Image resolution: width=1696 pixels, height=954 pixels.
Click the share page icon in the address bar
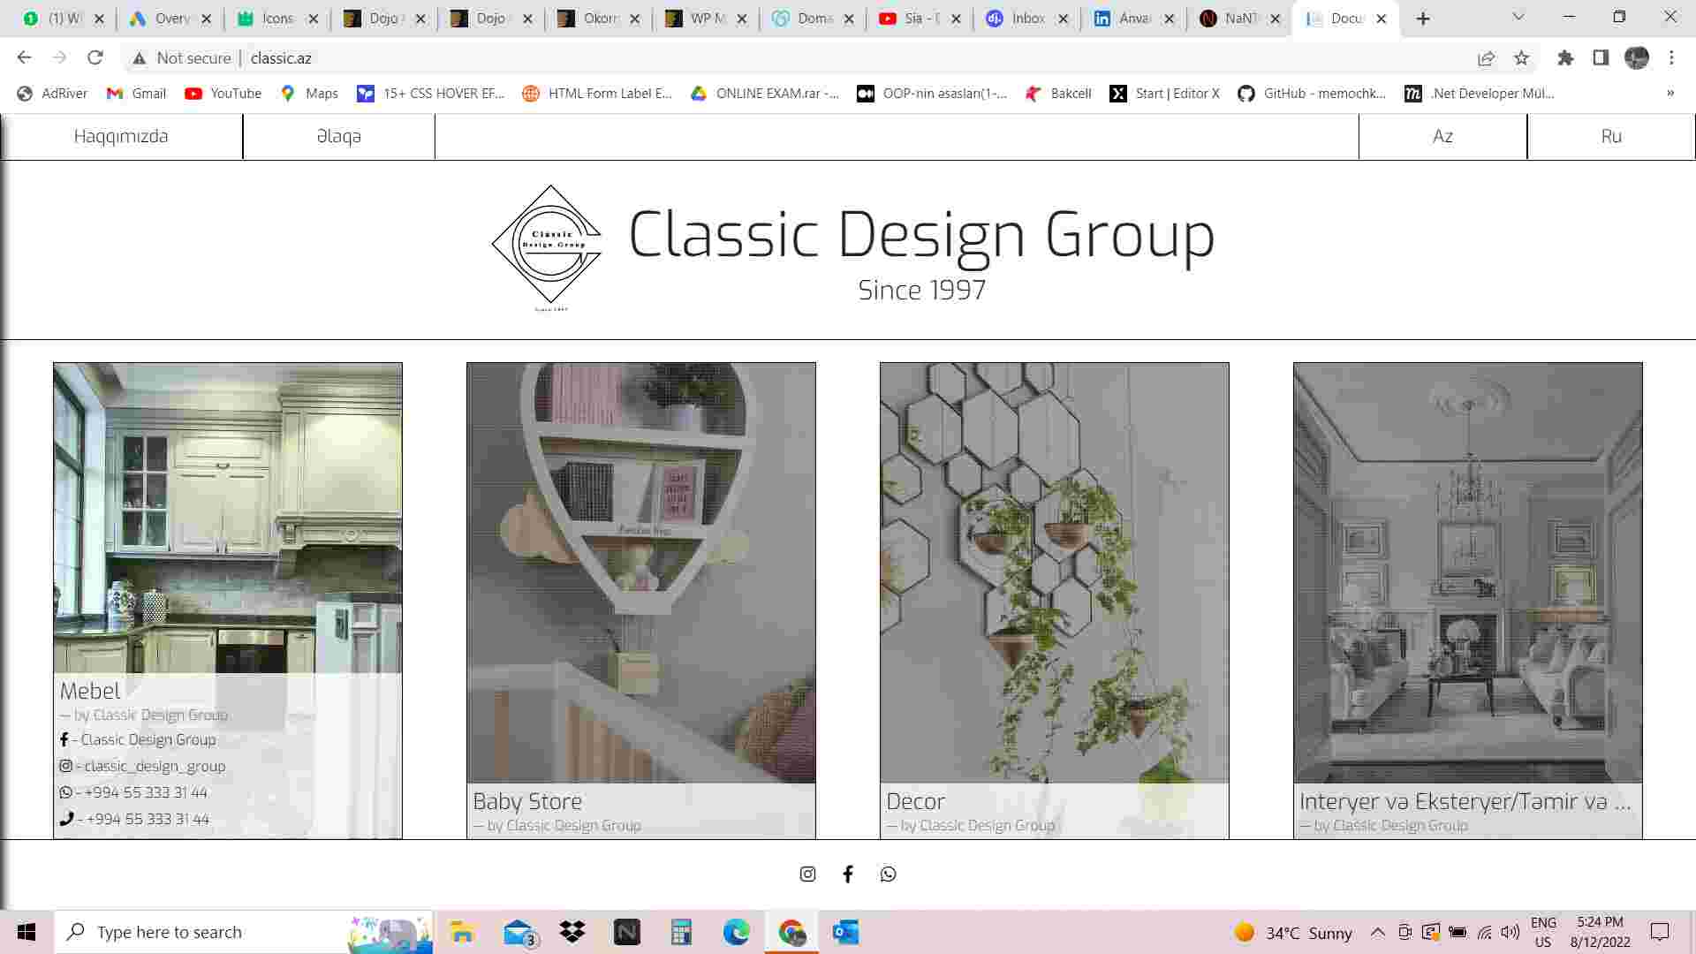tap(1486, 58)
